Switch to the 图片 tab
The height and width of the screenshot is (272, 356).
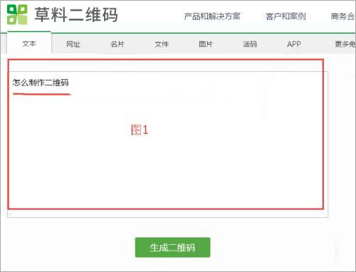pyautogui.click(x=206, y=44)
